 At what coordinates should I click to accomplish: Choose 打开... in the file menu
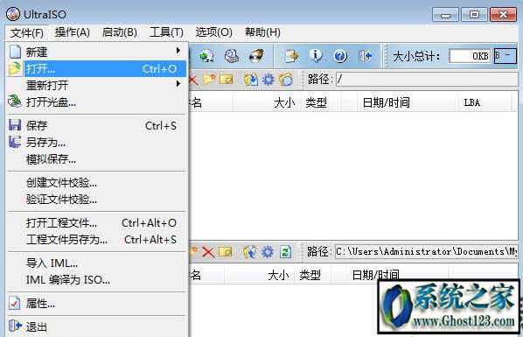coord(97,69)
